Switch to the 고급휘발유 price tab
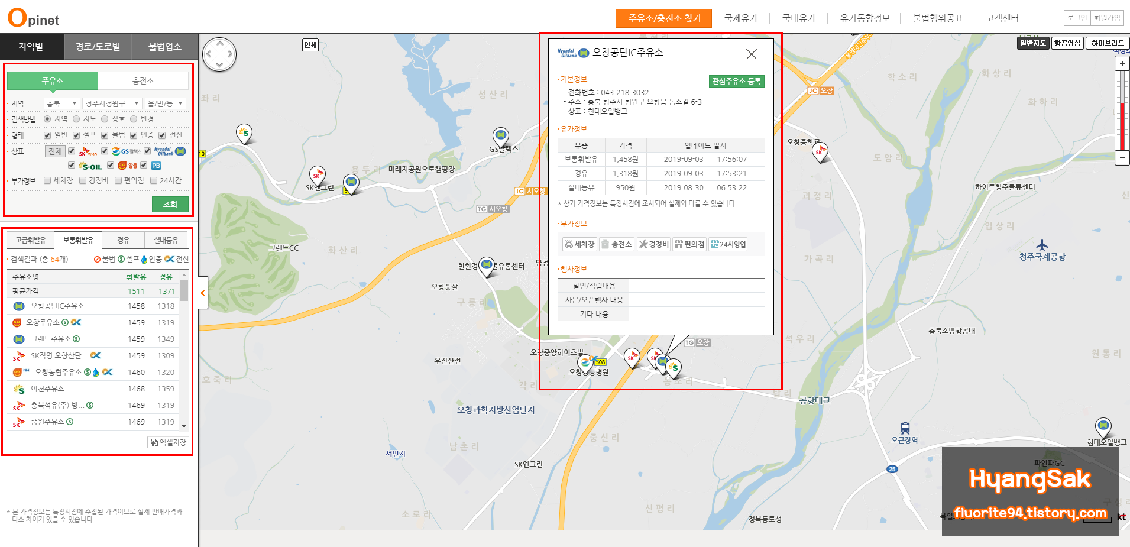 pos(31,240)
